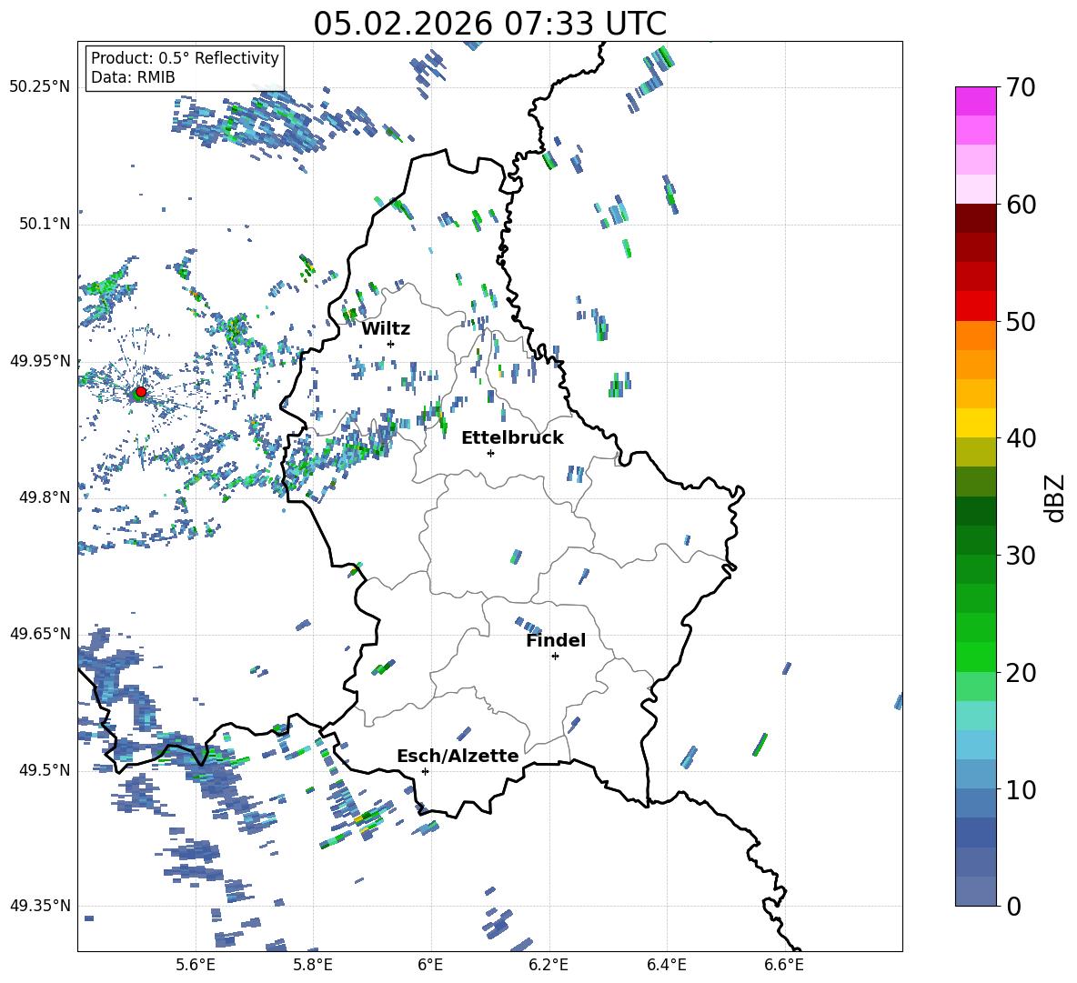Click the 50.25°N latitude tick label
Screen dimensions: 1077x983
40,87
